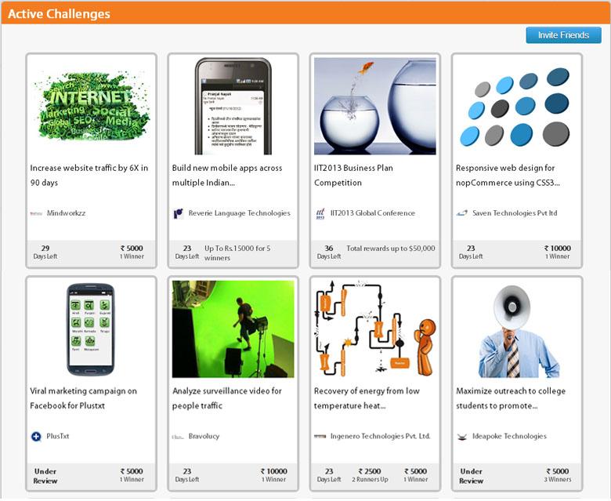Click the Bravolucy logo icon

click(178, 437)
